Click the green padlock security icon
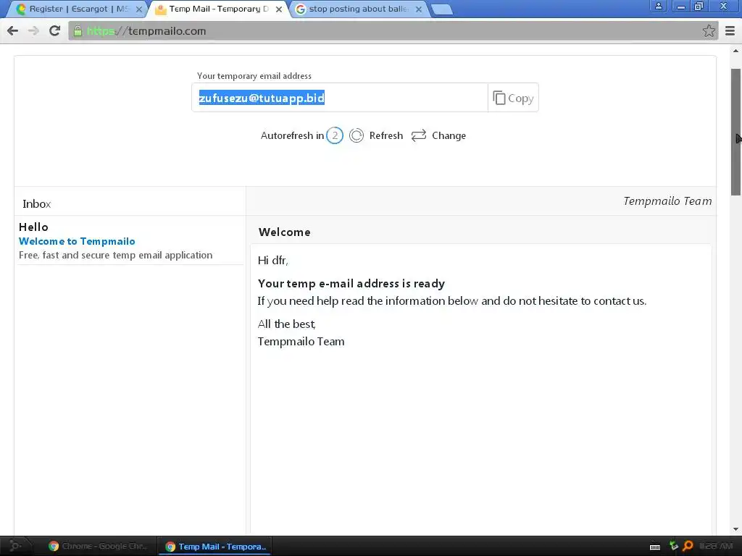The height and width of the screenshot is (556, 742). (78, 30)
